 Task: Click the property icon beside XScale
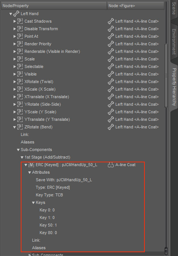20,89
